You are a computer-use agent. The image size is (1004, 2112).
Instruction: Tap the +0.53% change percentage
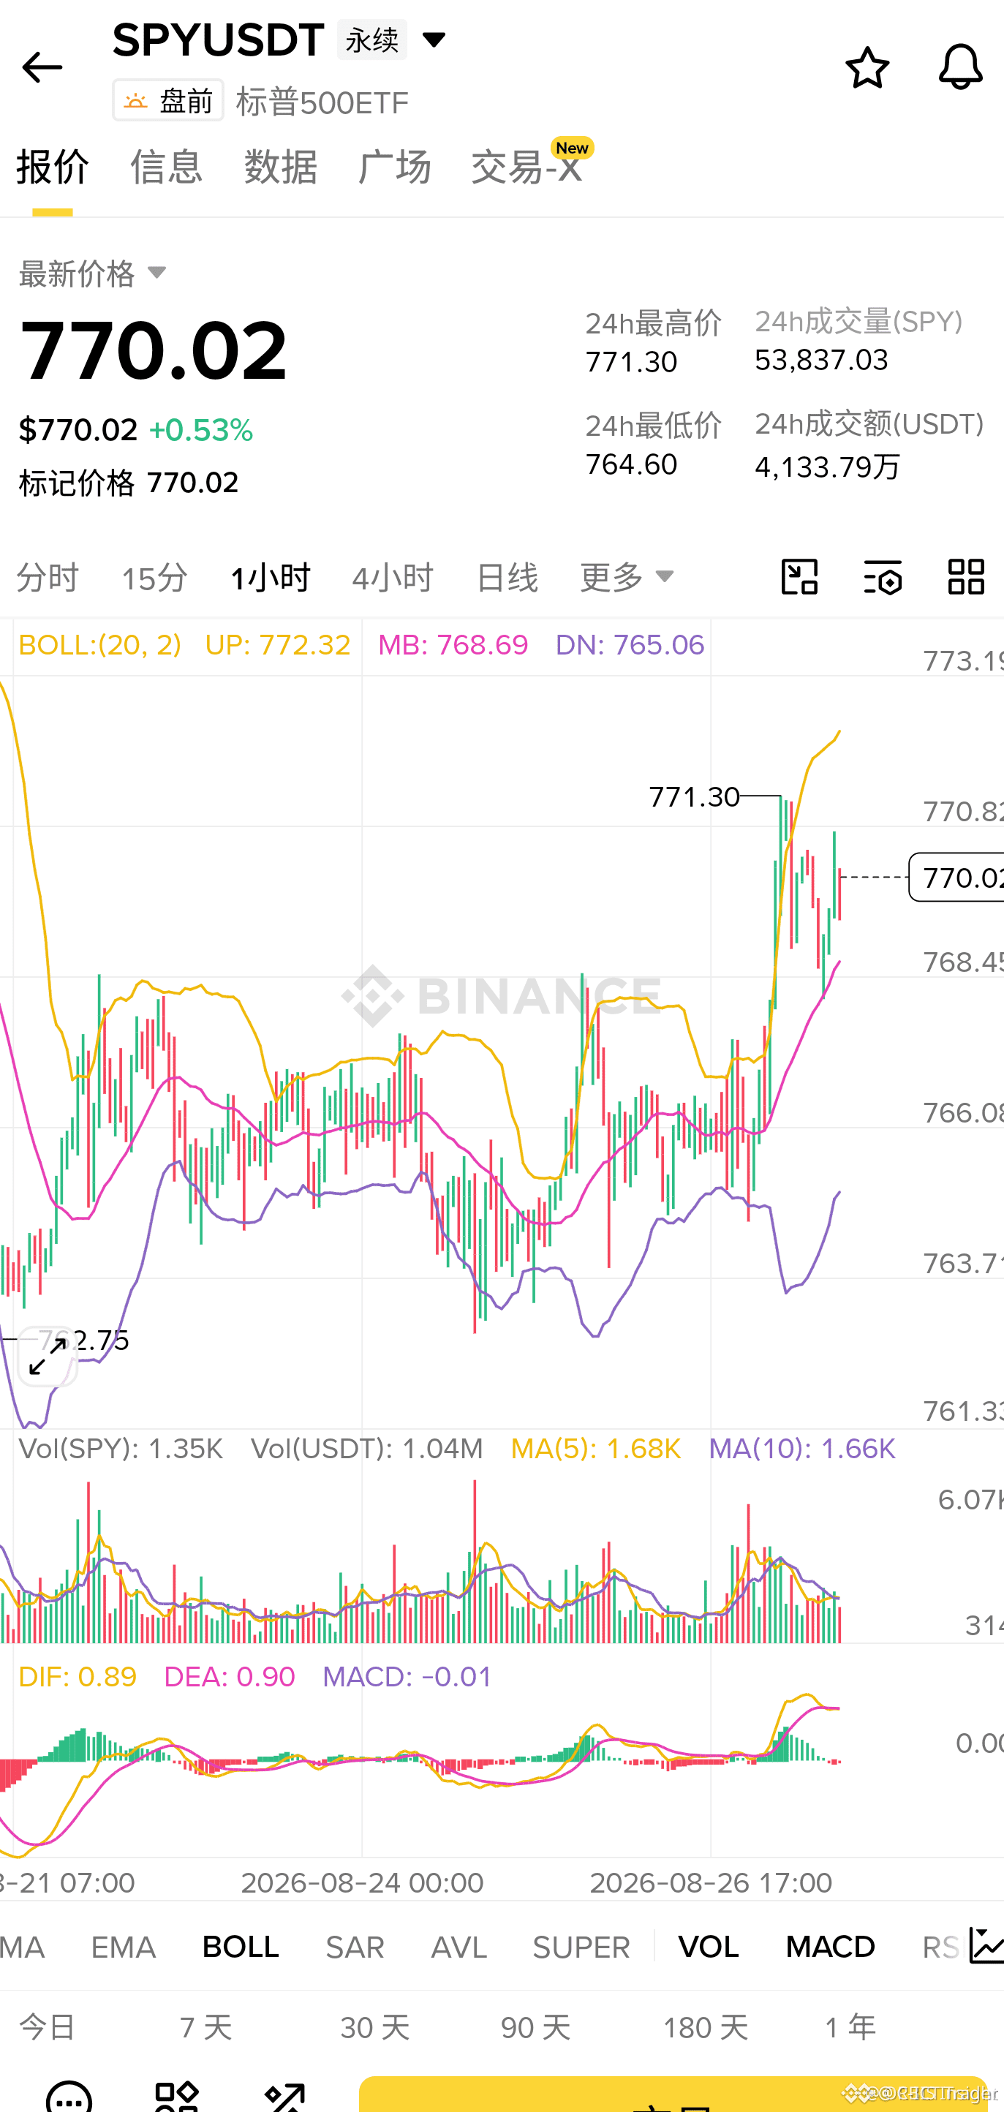201,431
